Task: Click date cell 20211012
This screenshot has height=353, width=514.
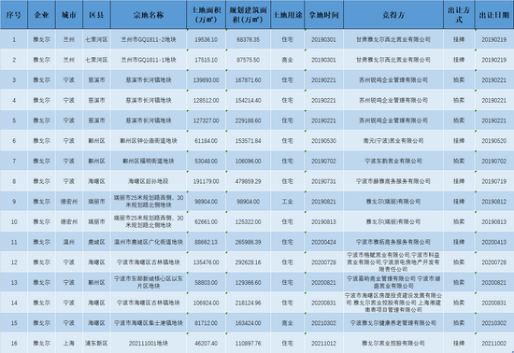Action: coord(324,343)
